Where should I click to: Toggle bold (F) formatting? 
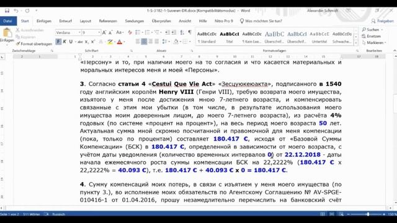(x=58, y=42)
